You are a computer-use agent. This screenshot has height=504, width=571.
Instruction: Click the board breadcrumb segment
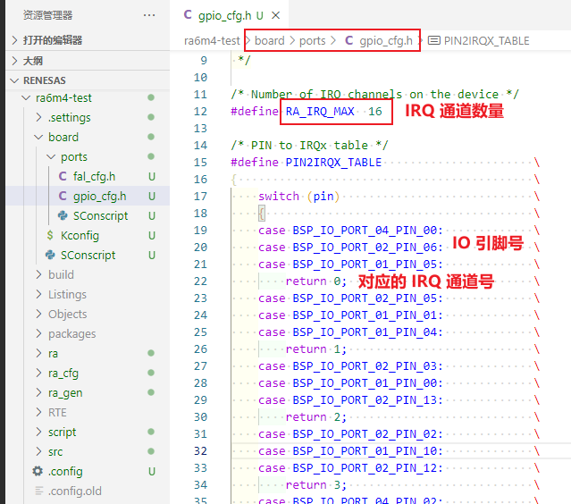(x=269, y=41)
